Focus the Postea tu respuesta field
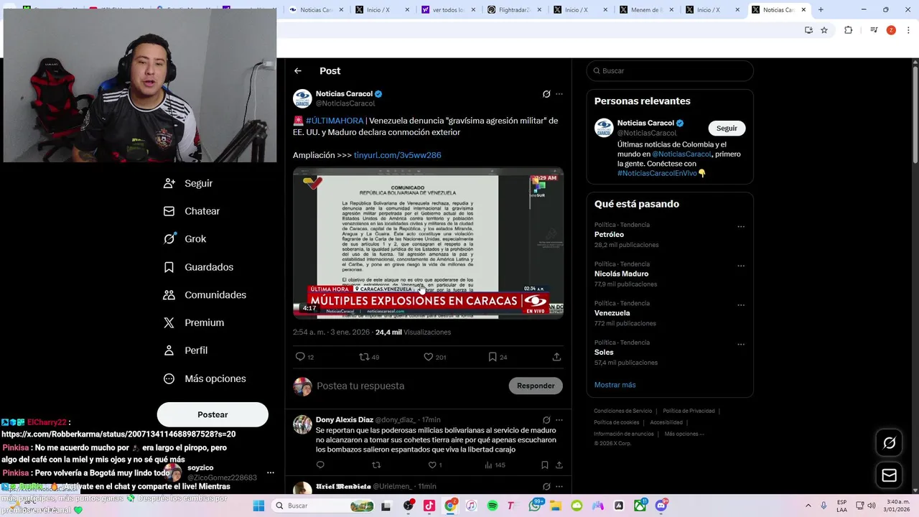This screenshot has width=919, height=517. tap(409, 386)
